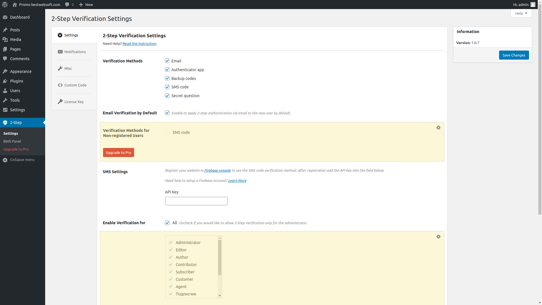Click the Media icon in sidebar
Screen dimensions: 542x305
[5, 40]
